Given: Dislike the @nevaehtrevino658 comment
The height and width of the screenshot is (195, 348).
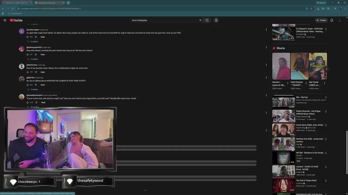Looking at the screenshot, I should click(x=36, y=102).
